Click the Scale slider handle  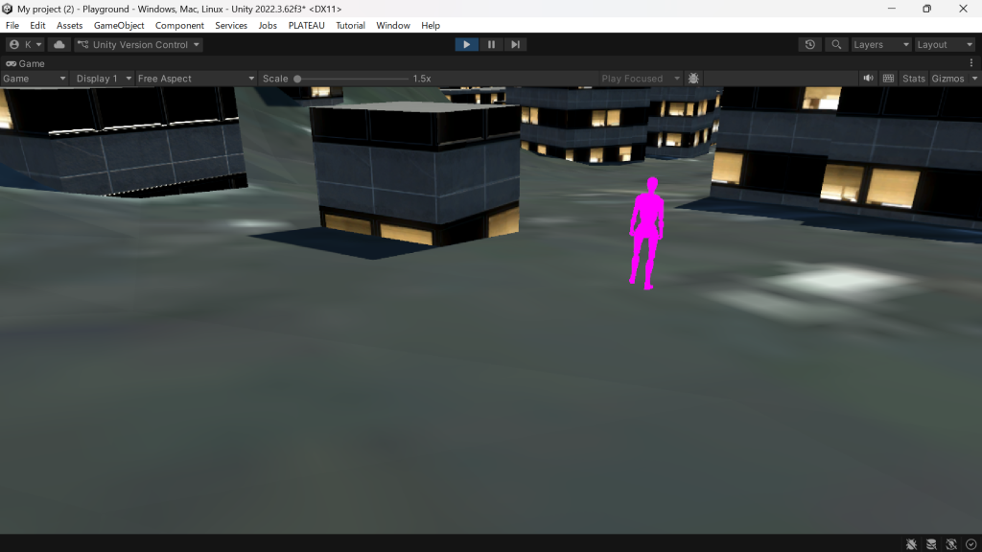[x=297, y=79]
